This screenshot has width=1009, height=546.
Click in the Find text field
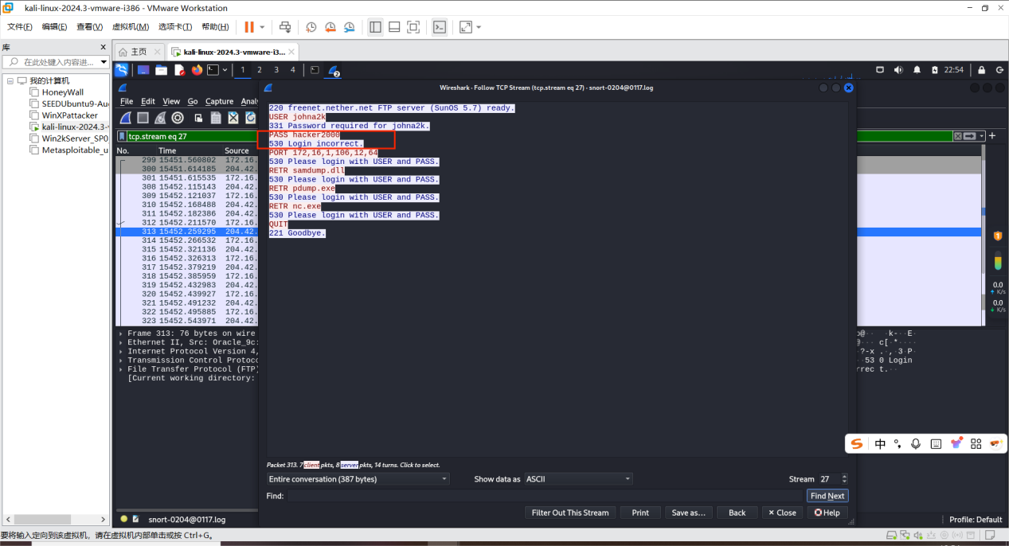point(546,496)
